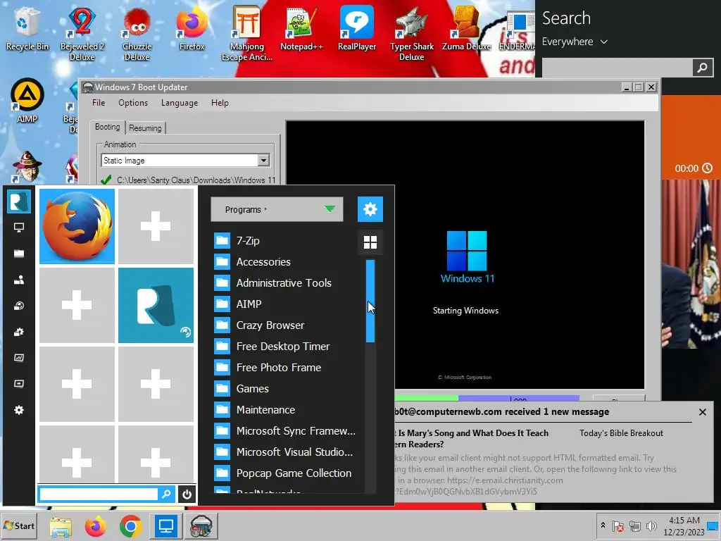
Task: Click the Windows Start button
Action: pos(19,526)
